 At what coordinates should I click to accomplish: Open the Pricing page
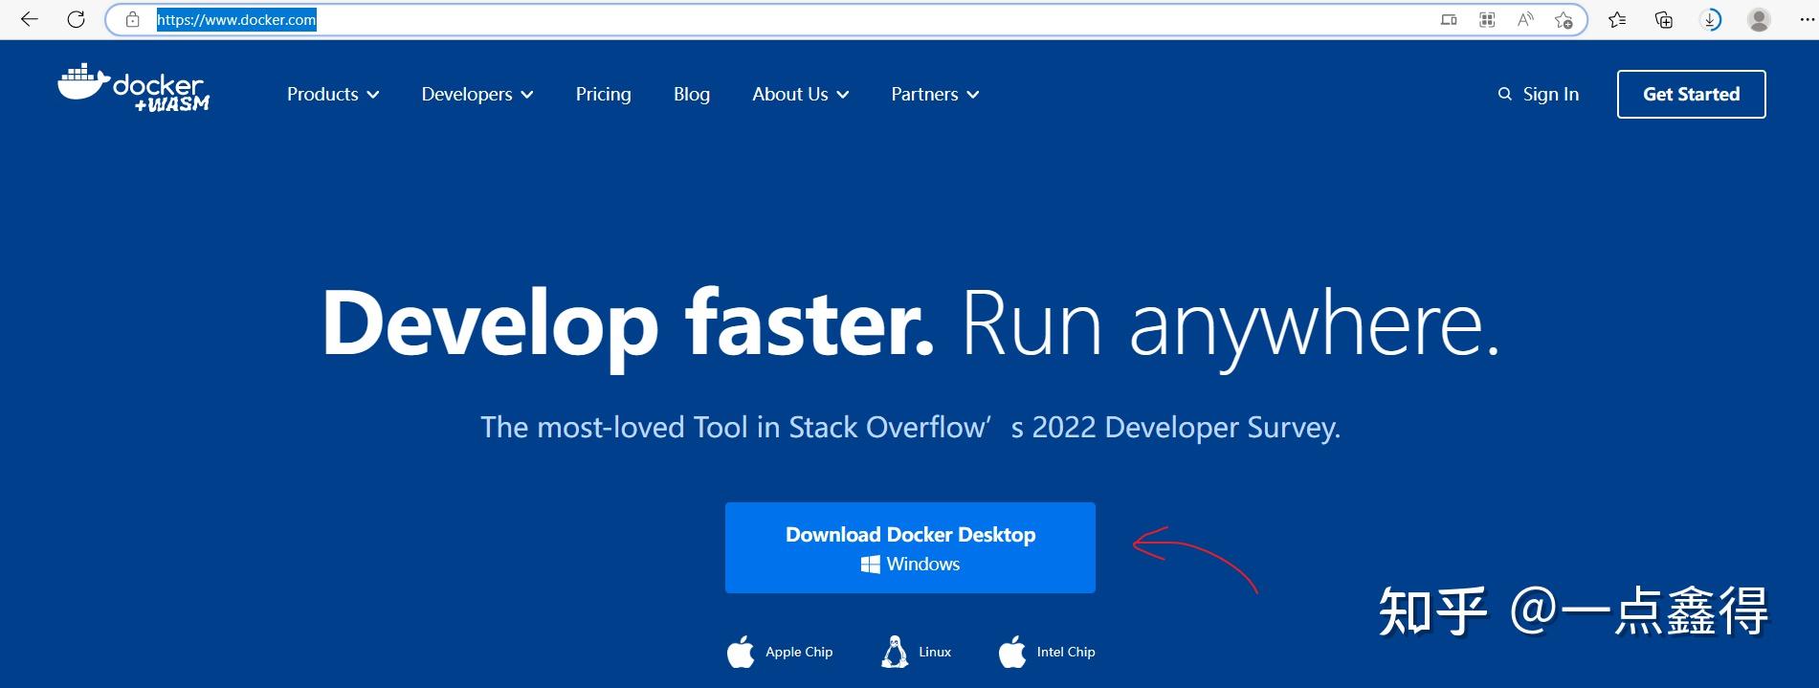click(604, 94)
